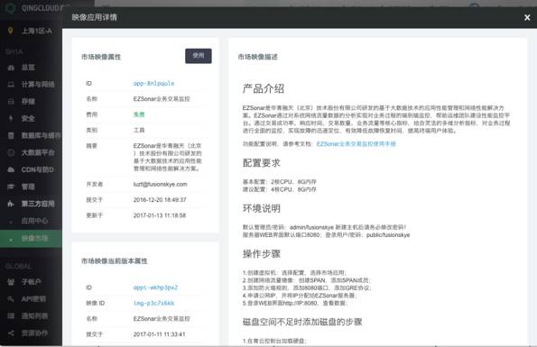The height and width of the screenshot is (347, 537).
Task: Open the appt-wkhp3px2 version ID link
Action: click(155, 288)
